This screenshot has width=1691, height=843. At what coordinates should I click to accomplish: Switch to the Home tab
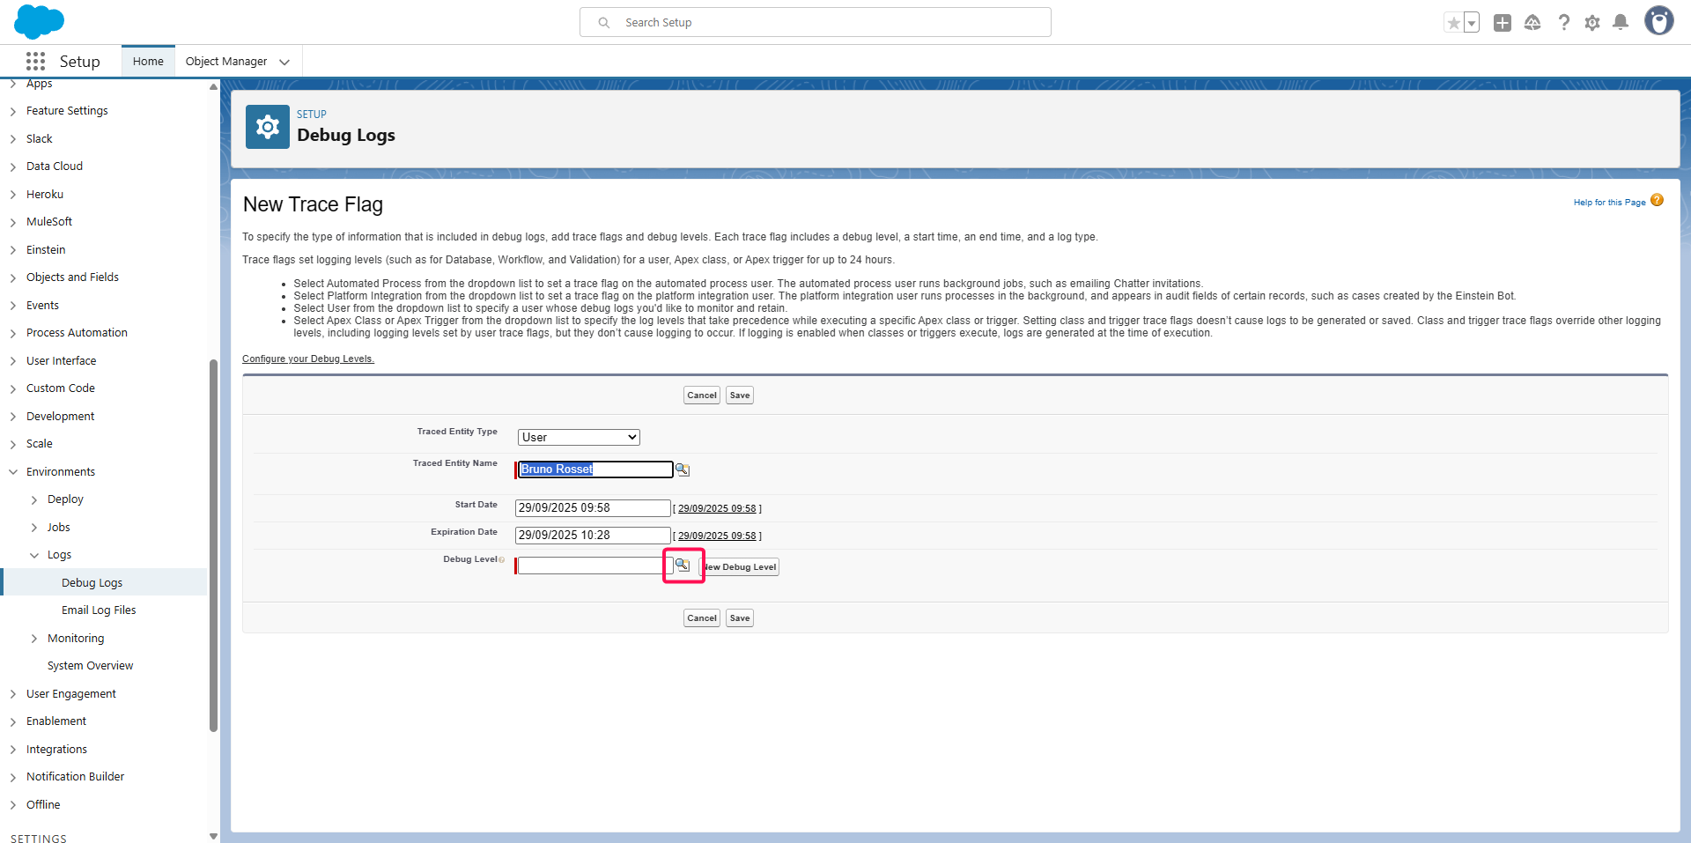click(x=148, y=62)
